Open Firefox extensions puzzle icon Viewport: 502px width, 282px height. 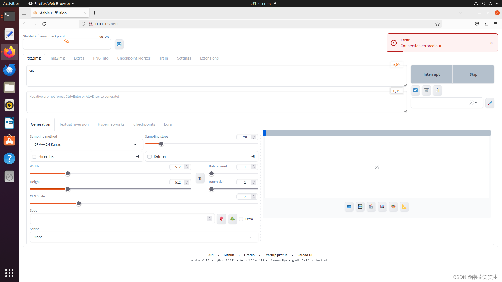(x=486, y=24)
